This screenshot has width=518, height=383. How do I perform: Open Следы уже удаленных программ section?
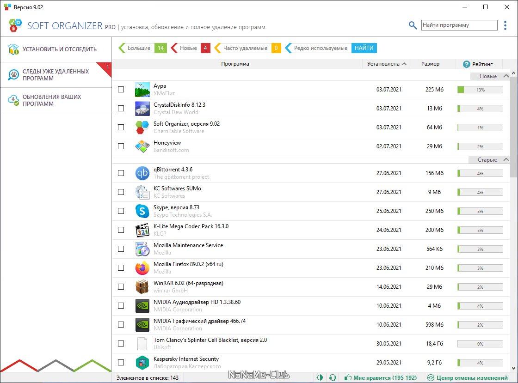click(x=55, y=75)
